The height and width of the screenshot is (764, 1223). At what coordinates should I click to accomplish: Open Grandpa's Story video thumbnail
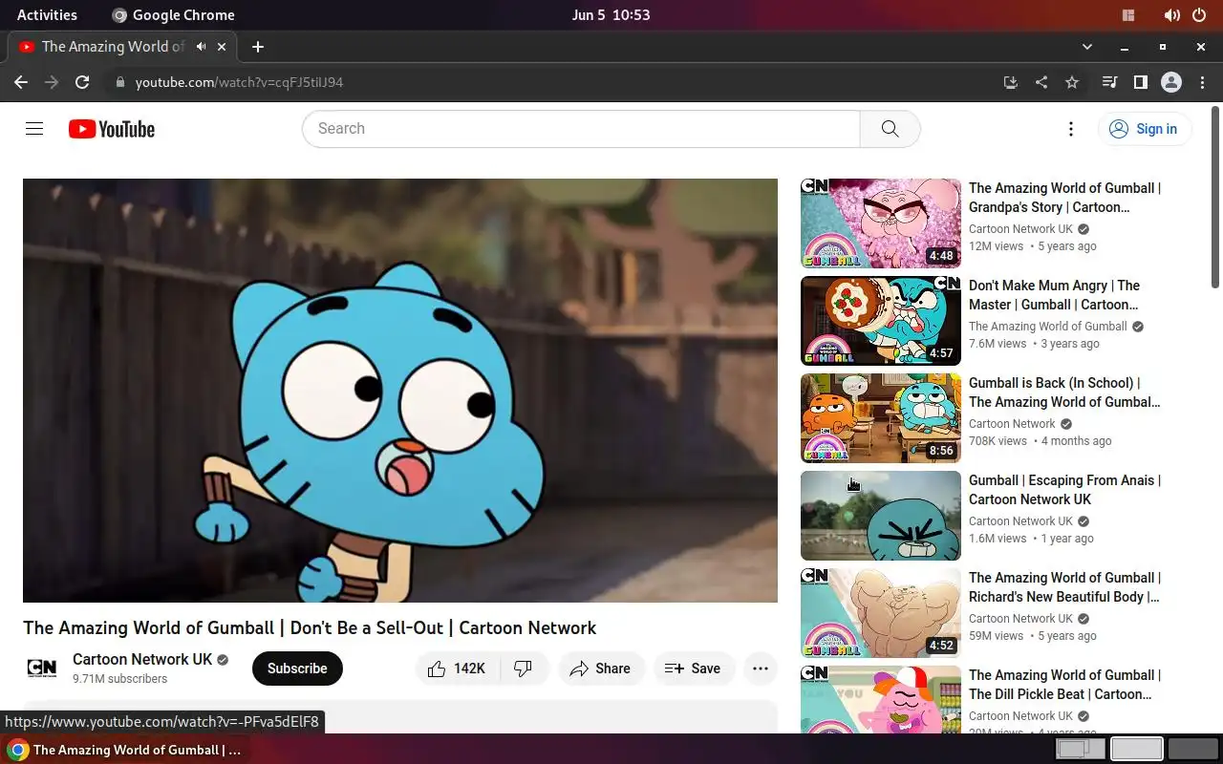(x=881, y=223)
